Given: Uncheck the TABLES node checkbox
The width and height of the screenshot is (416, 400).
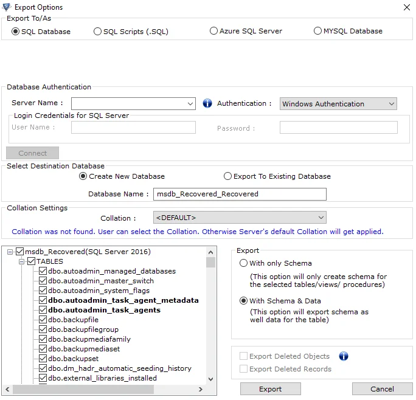Looking at the screenshot, I should 32,261.
